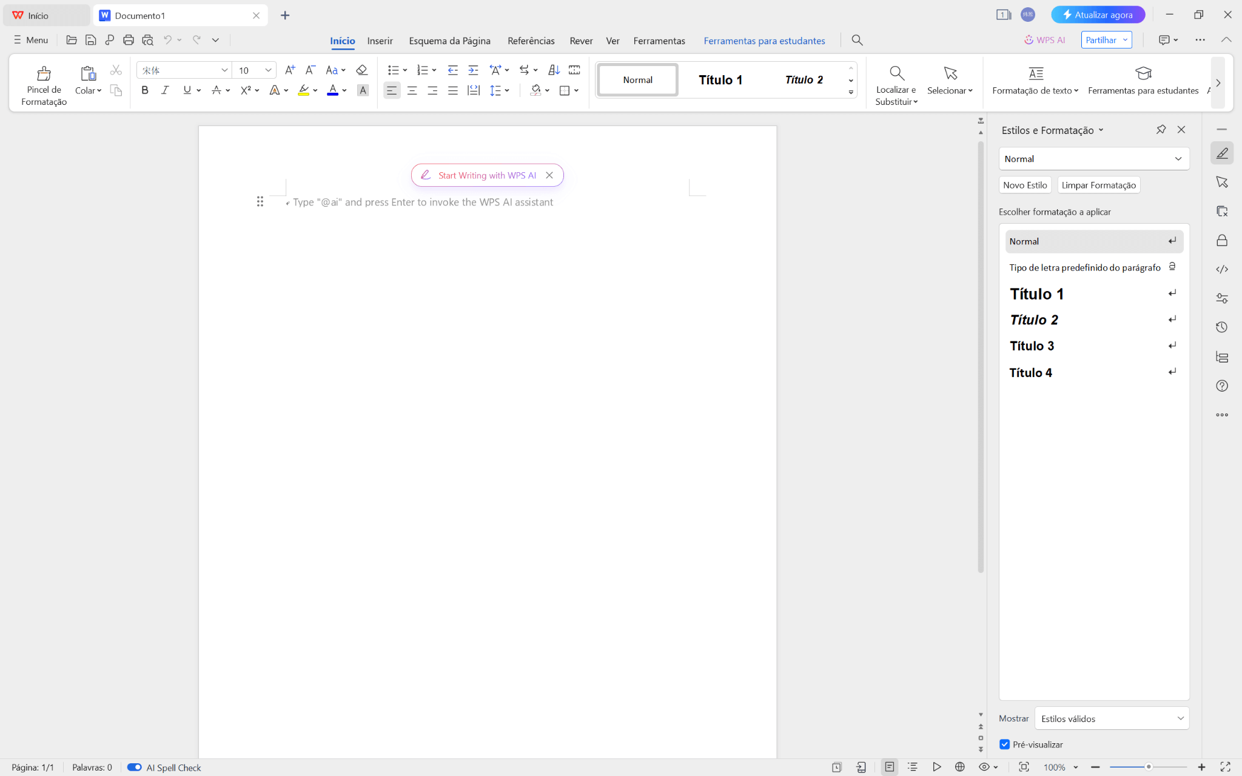Click the Bold formatting icon
1242x776 pixels.
point(144,90)
